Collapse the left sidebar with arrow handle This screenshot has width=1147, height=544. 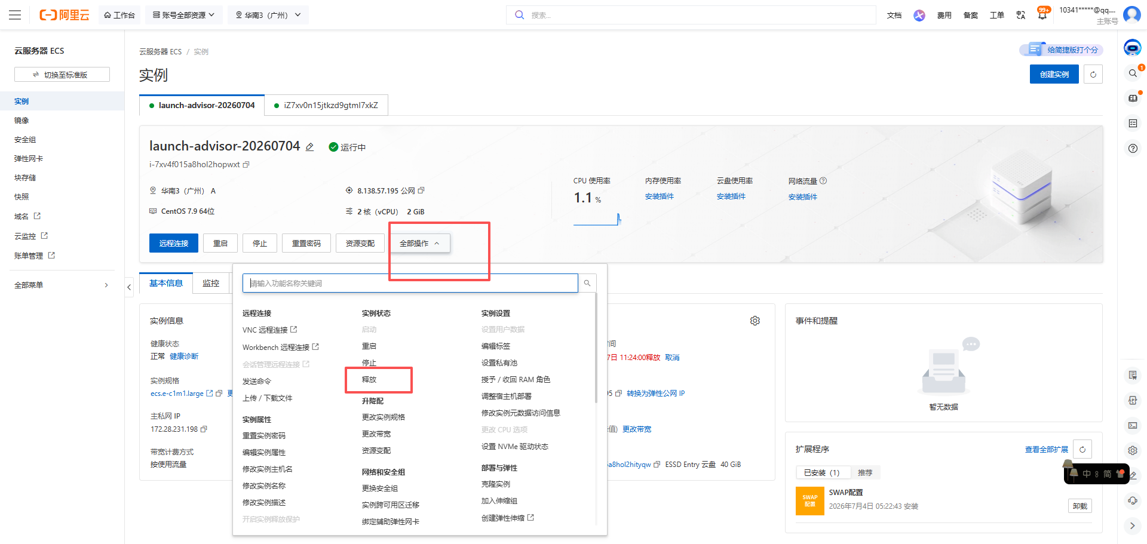pyautogui.click(x=129, y=287)
